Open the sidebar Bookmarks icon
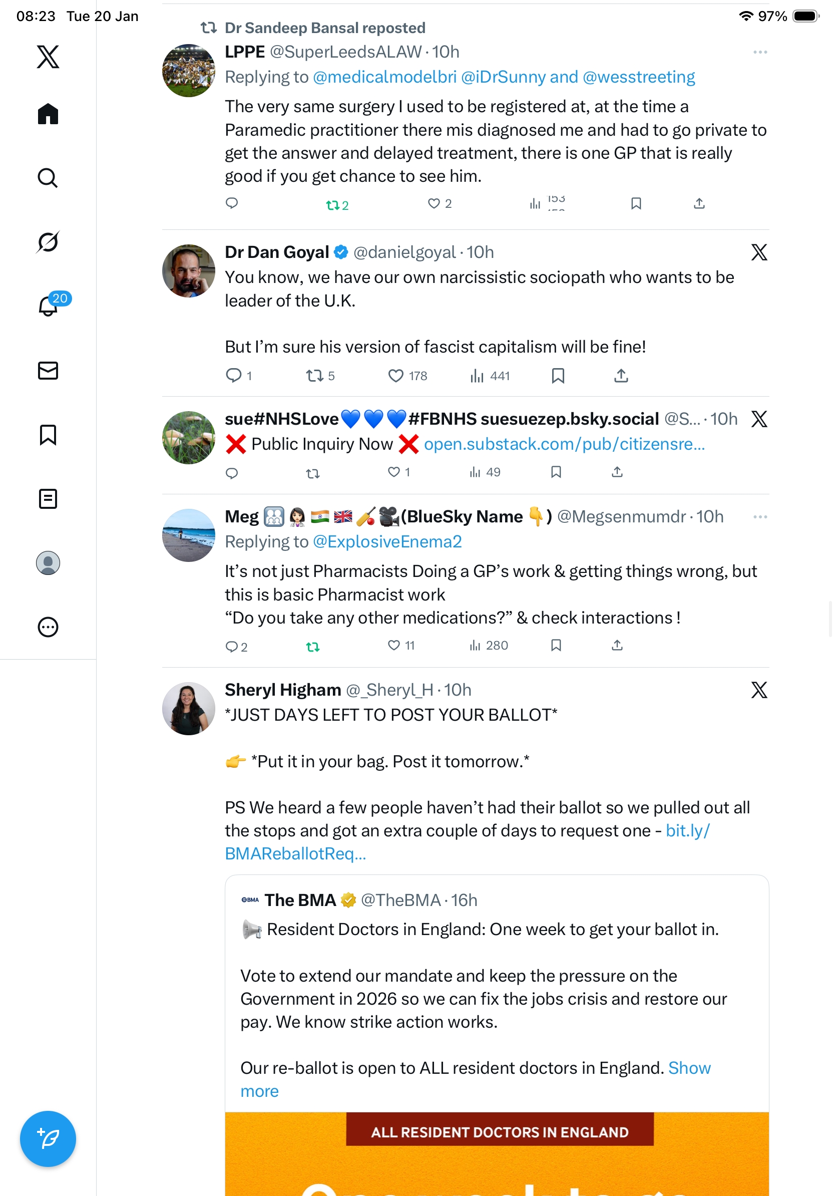 point(48,434)
